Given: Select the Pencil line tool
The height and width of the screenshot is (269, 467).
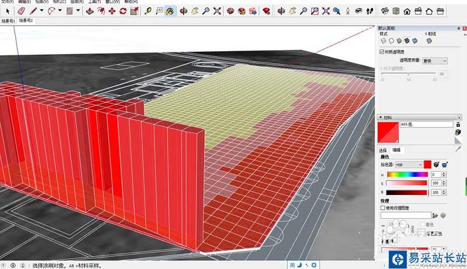Looking at the screenshot, I should coord(33,11).
